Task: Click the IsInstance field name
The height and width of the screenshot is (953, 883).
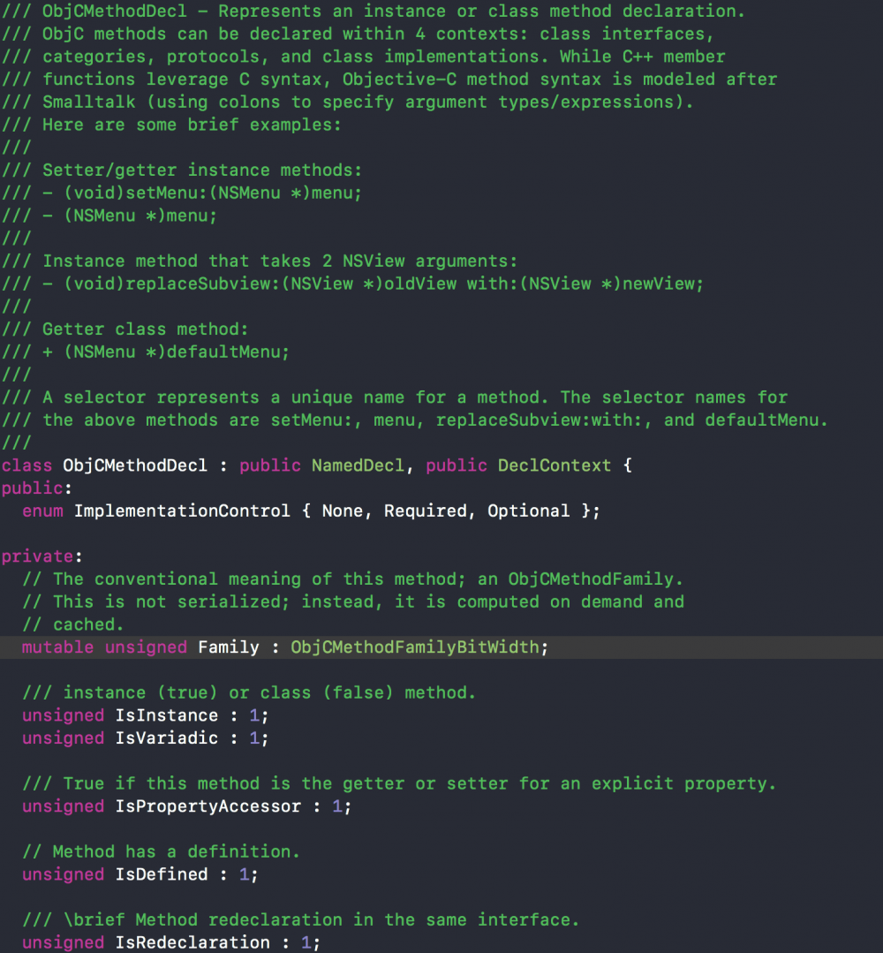Action: 166,715
